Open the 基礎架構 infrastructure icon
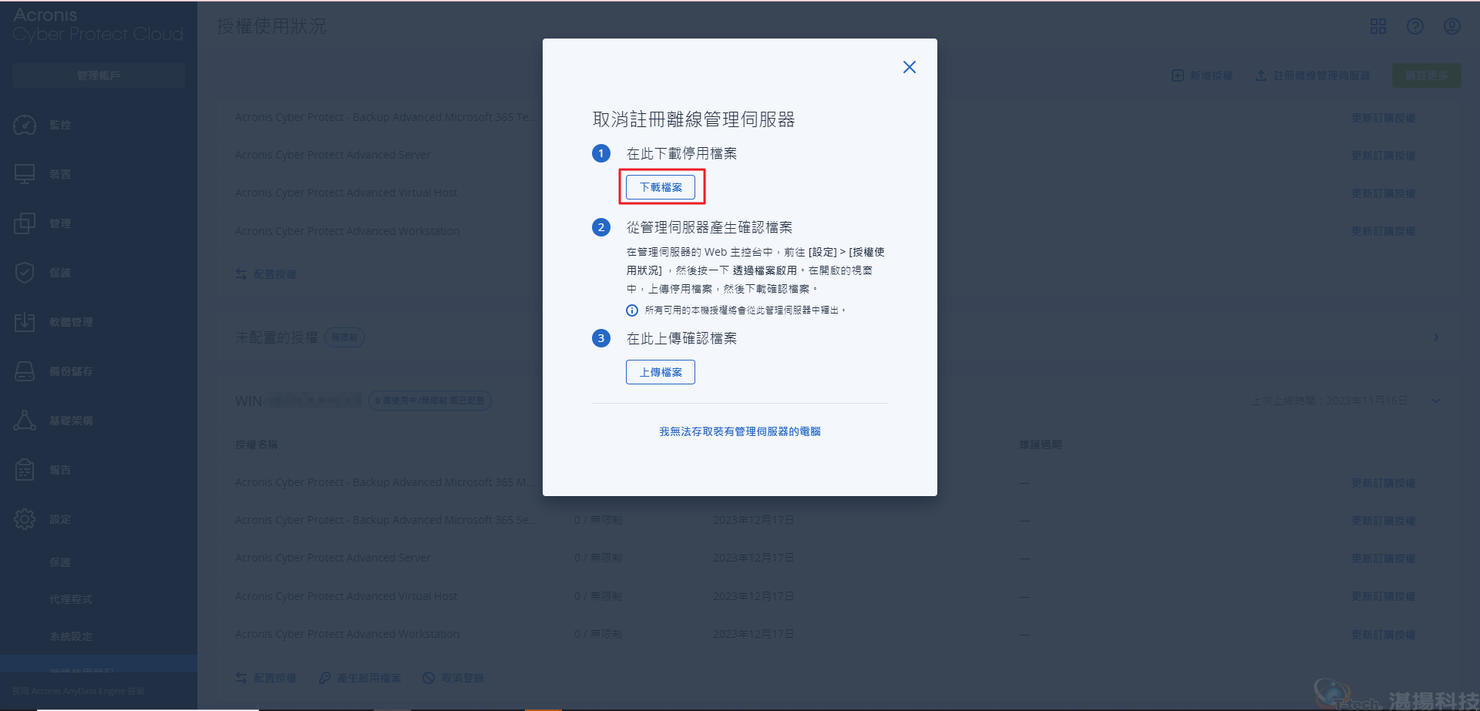Screen dimensions: 1480x711 click(x=25, y=421)
